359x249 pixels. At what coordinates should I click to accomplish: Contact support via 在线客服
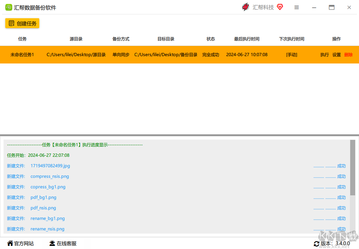click(x=66, y=243)
